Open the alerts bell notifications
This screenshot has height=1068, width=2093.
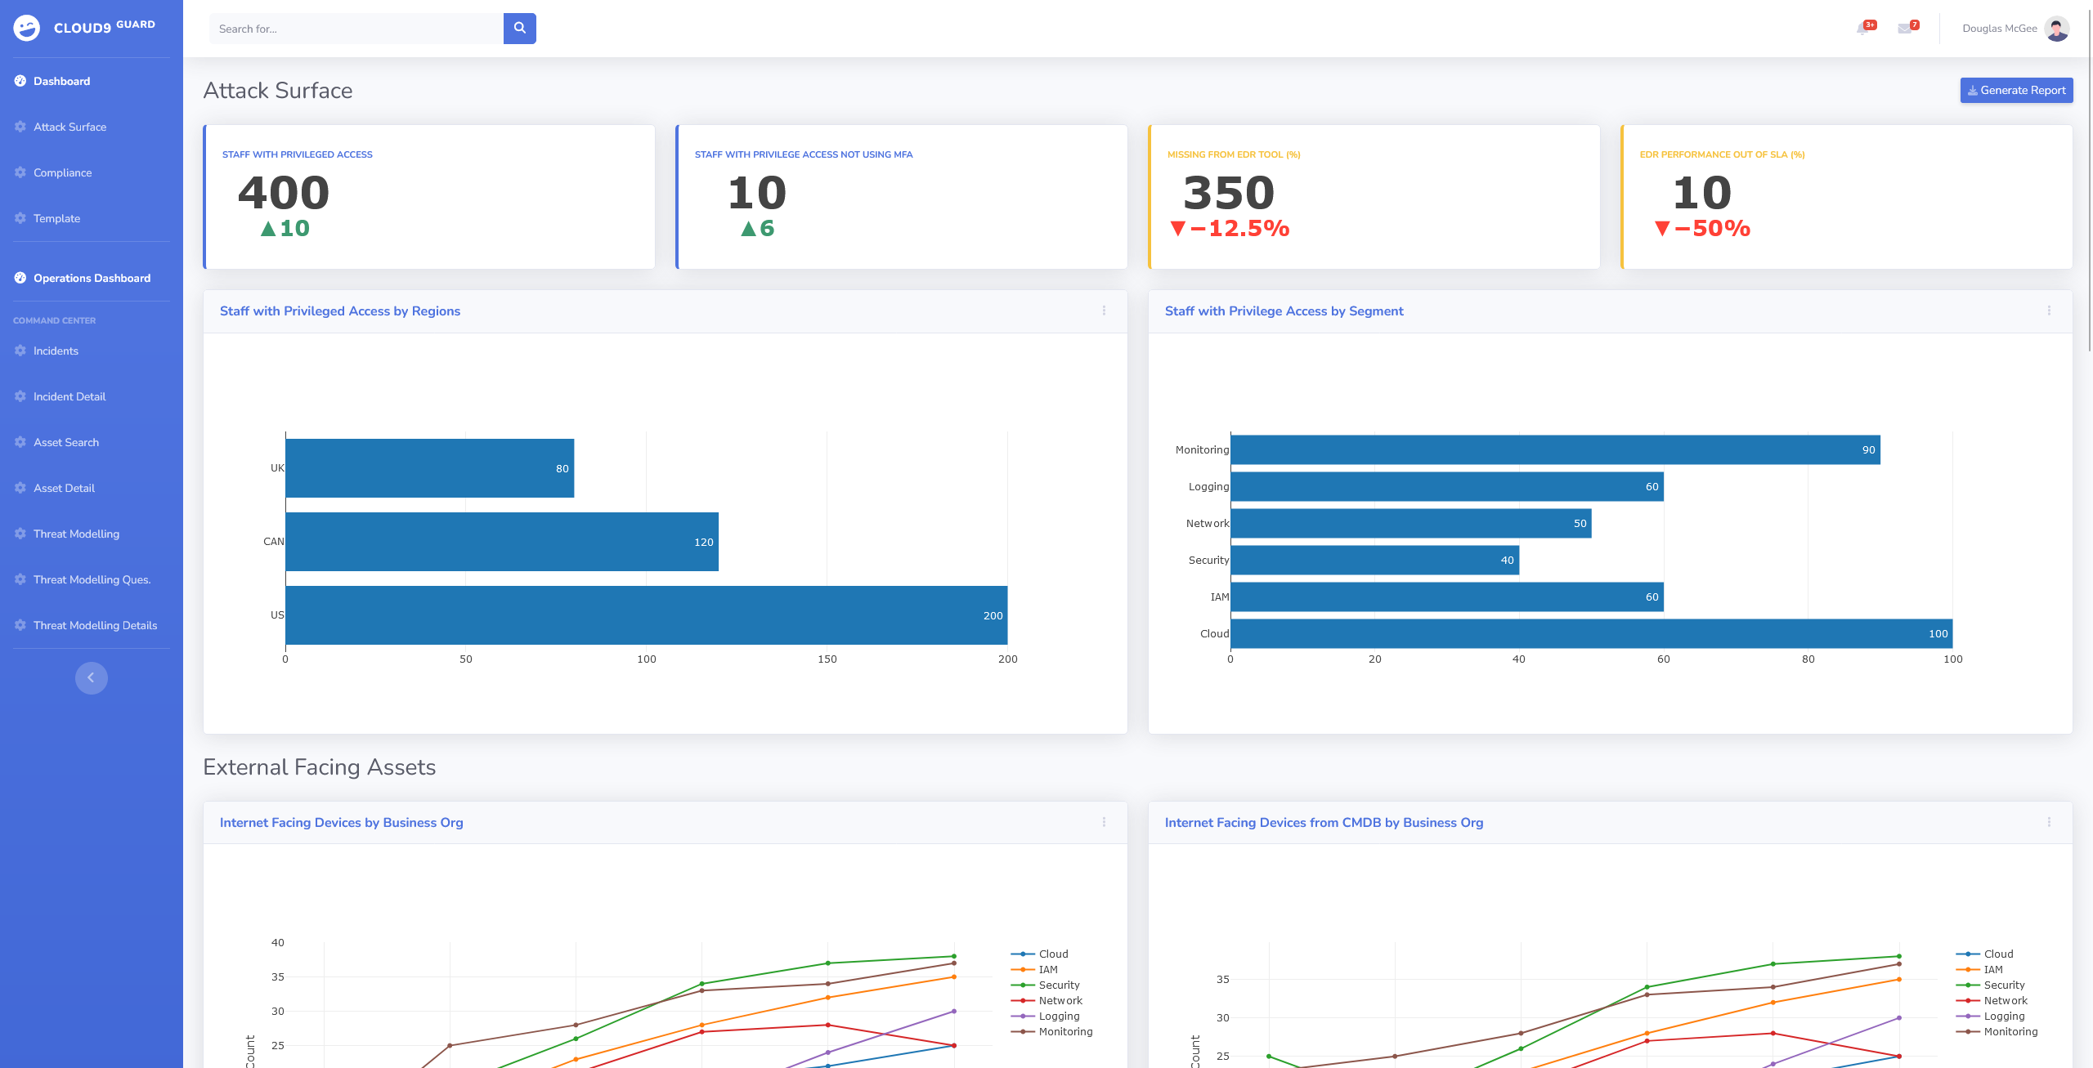pos(1862,29)
